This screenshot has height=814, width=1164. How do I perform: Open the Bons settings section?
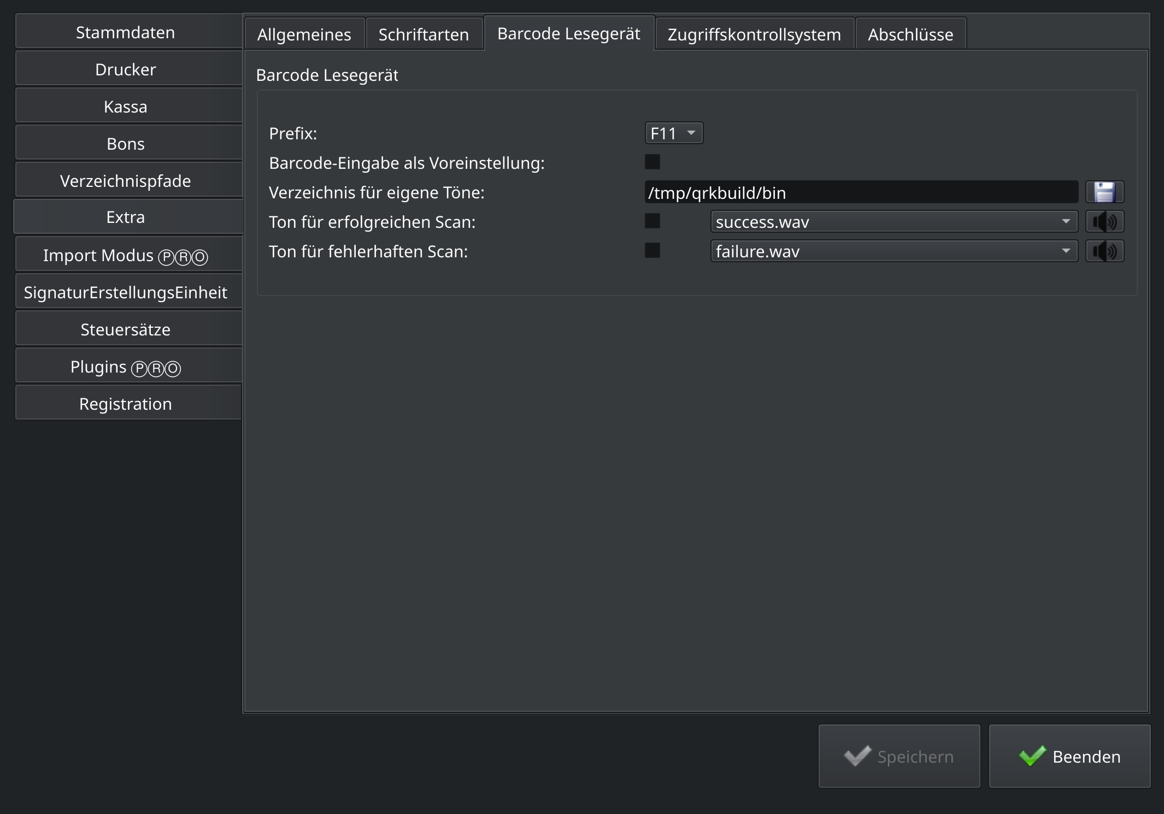click(x=128, y=144)
